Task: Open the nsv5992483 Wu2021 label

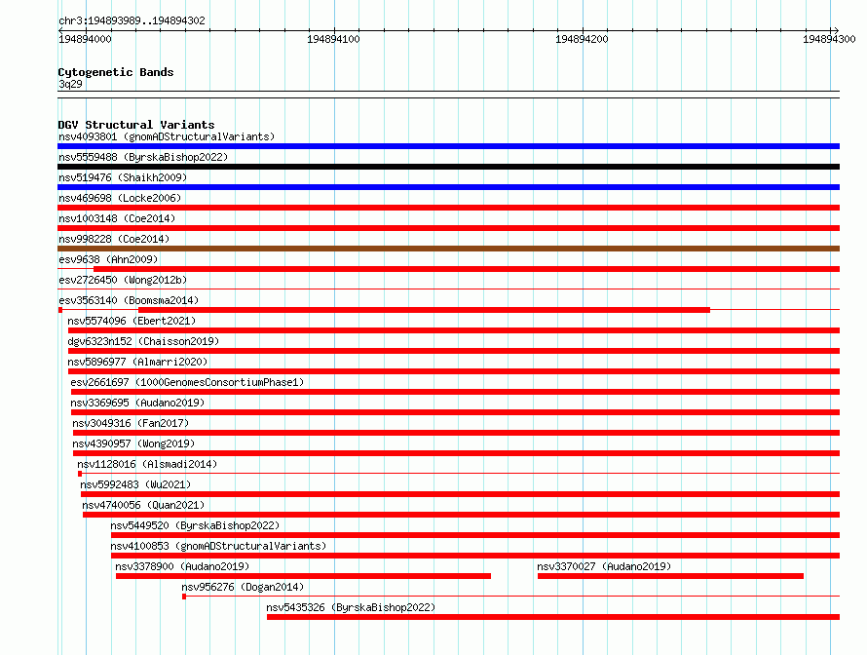Action: [x=135, y=484]
